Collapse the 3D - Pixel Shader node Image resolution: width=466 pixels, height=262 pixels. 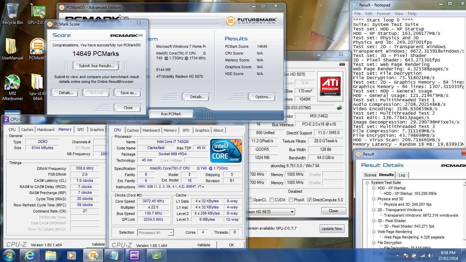pyautogui.click(x=374, y=221)
